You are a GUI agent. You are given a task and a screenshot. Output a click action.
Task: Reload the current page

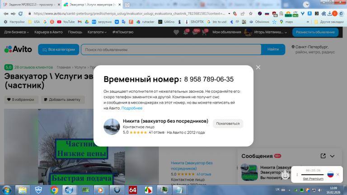pos(20,14)
